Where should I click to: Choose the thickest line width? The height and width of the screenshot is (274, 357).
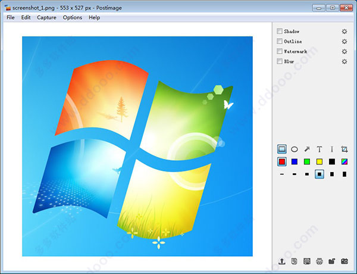click(345, 174)
